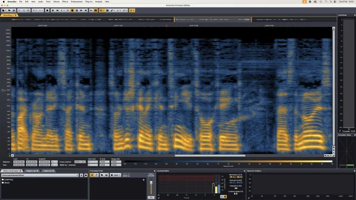Open the Effects menu

point(65,2)
